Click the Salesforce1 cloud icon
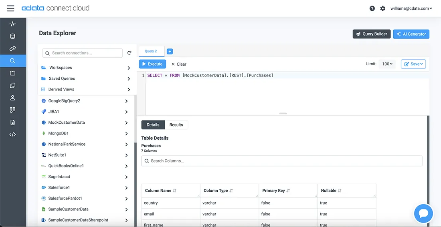The image size is (441, 227). pos(44,187)
